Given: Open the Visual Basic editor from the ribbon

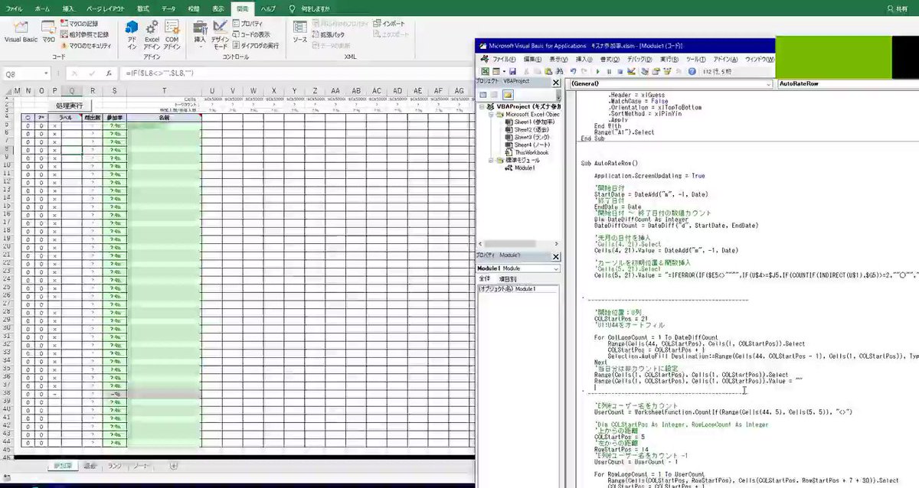Looking at the screenshot, I should (x=21, y=31).
